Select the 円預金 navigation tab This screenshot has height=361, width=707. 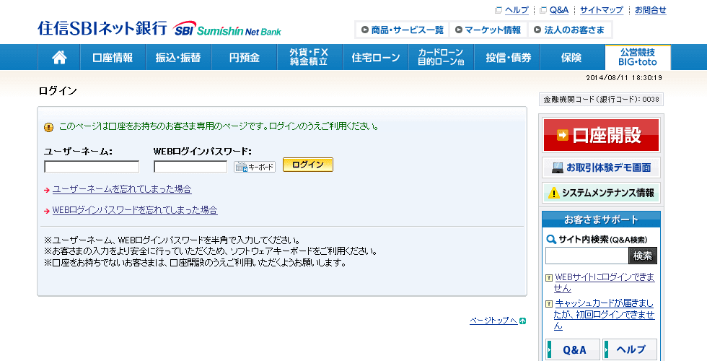[245, 57]
